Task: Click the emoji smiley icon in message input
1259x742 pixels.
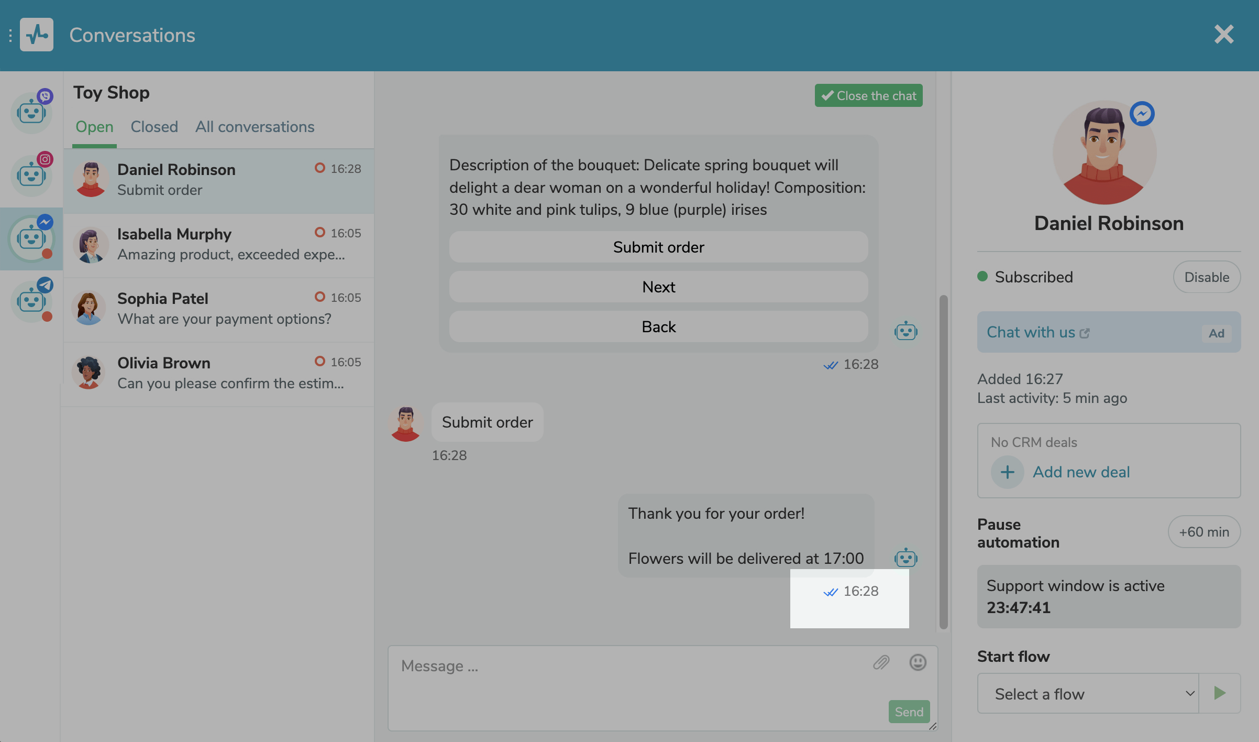Action: [918, 662]
